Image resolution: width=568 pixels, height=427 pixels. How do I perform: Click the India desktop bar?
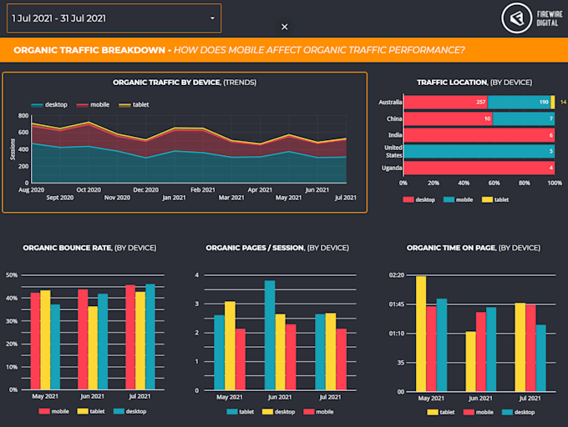tap(479, 135)
